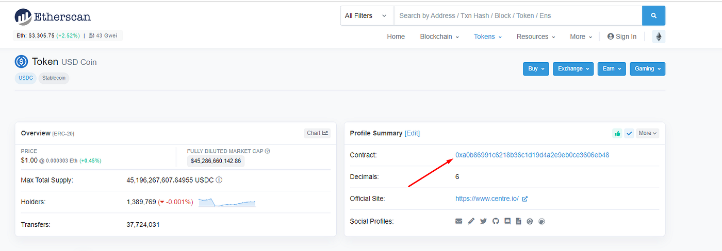Click the external link icon beside centre.io

(525, 199)
